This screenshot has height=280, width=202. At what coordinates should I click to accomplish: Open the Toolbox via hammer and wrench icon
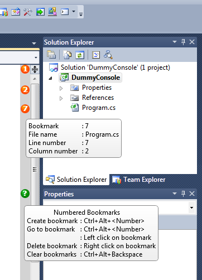pyautogui.click(x=28, y=12)
